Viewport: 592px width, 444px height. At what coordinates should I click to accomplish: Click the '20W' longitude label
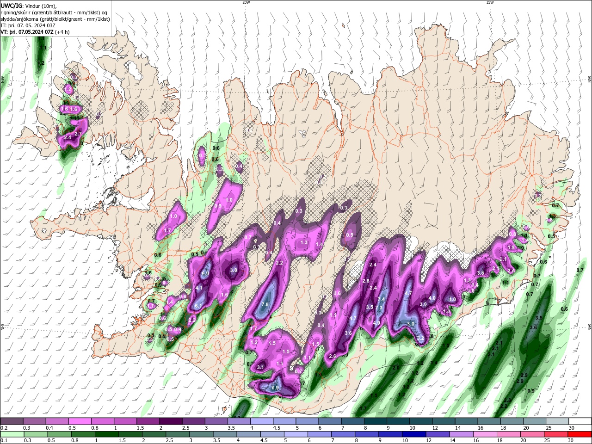(246, 2)
